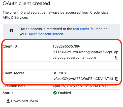
Task: Click the info icon in the notice banner
Action: point(11,31)
